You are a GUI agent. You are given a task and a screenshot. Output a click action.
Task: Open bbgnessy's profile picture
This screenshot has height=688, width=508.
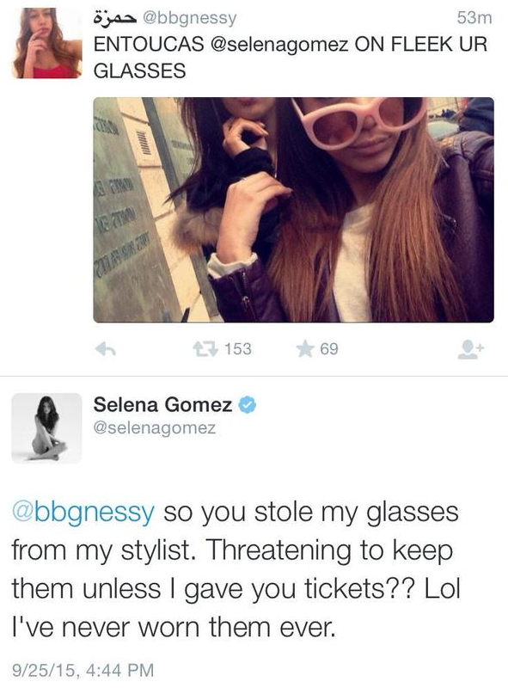tap(46, 44)
